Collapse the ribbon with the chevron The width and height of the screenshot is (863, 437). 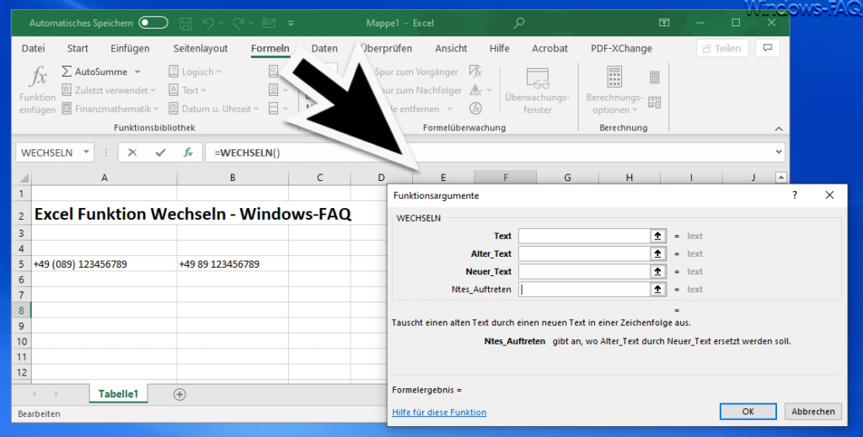[779, 129]
